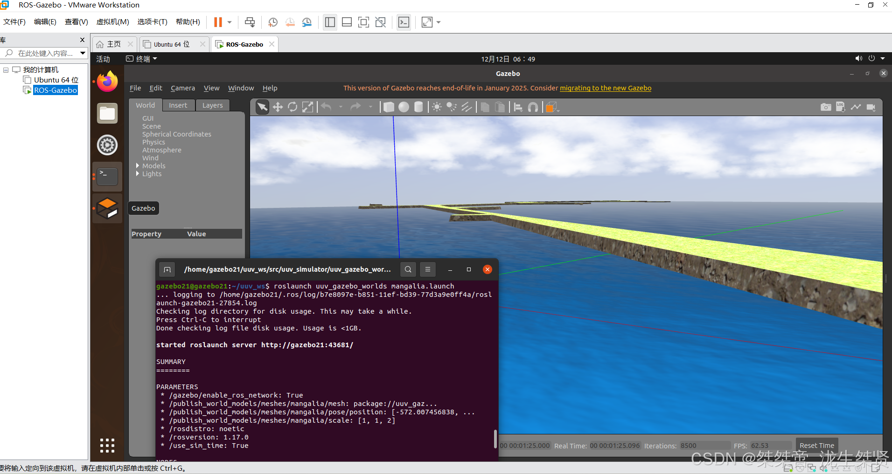This screenshot has height=474, width=892.
Task: Toggle VMware Unity mode
Action: point(380,22)
